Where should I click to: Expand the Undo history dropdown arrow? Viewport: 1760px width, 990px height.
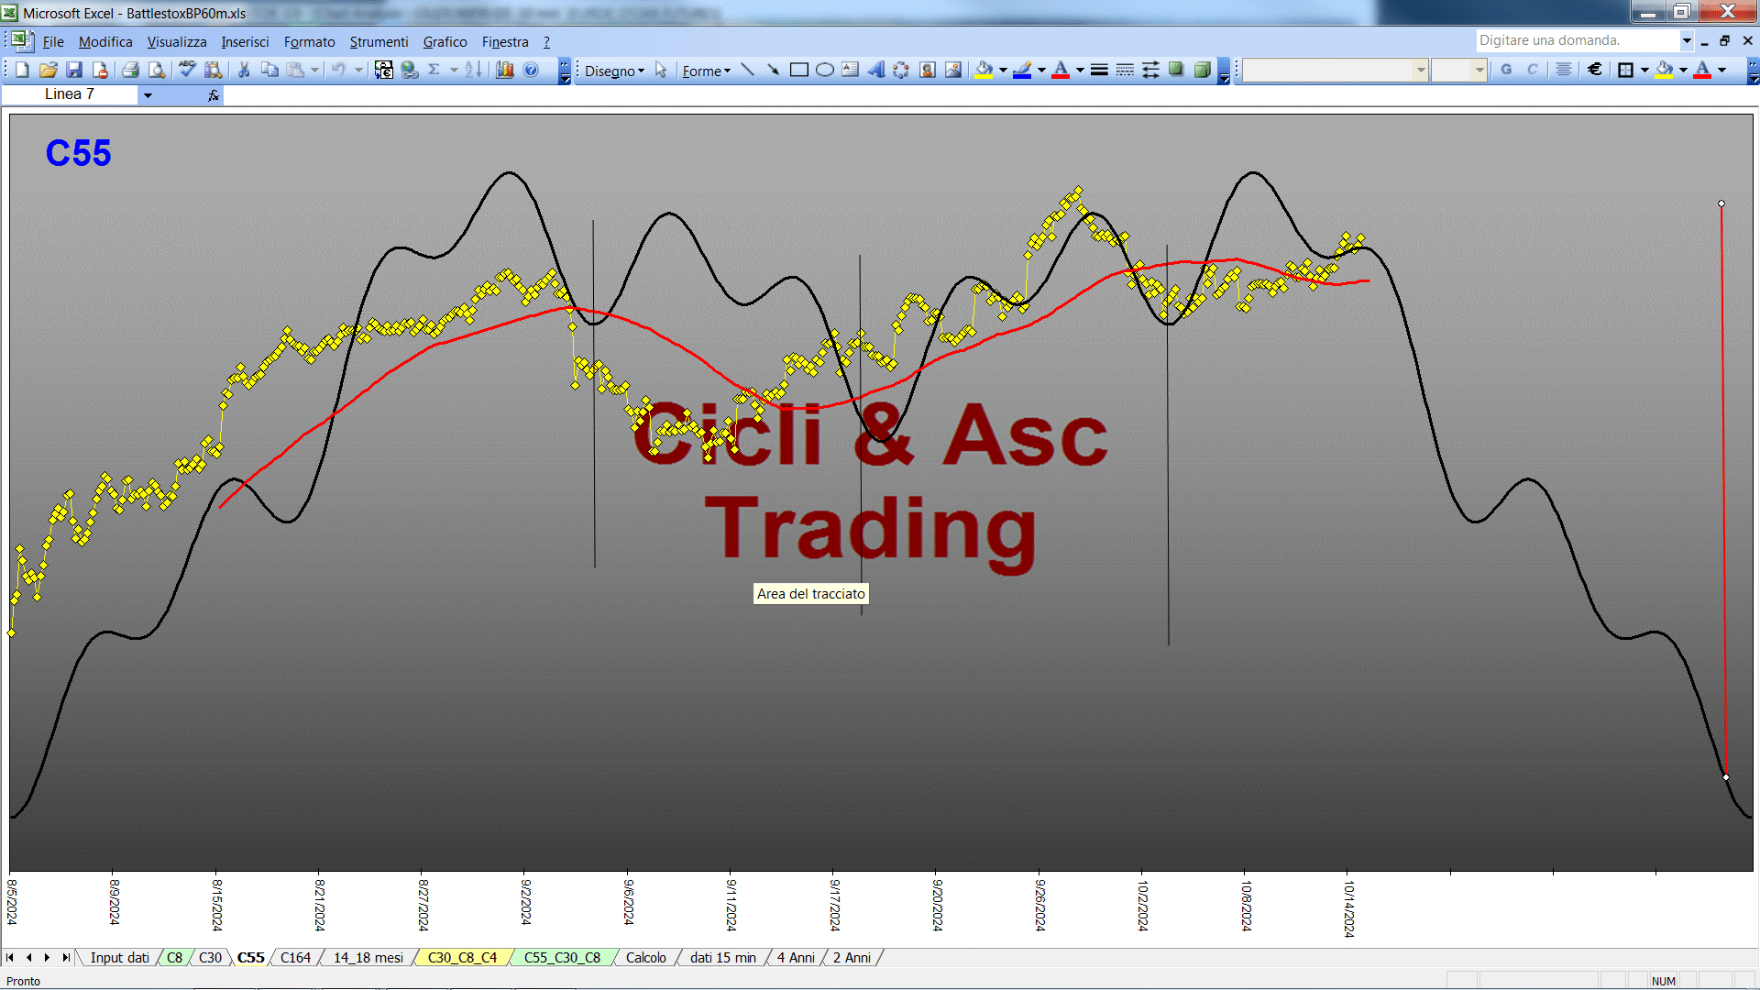[x=358, y=70]
